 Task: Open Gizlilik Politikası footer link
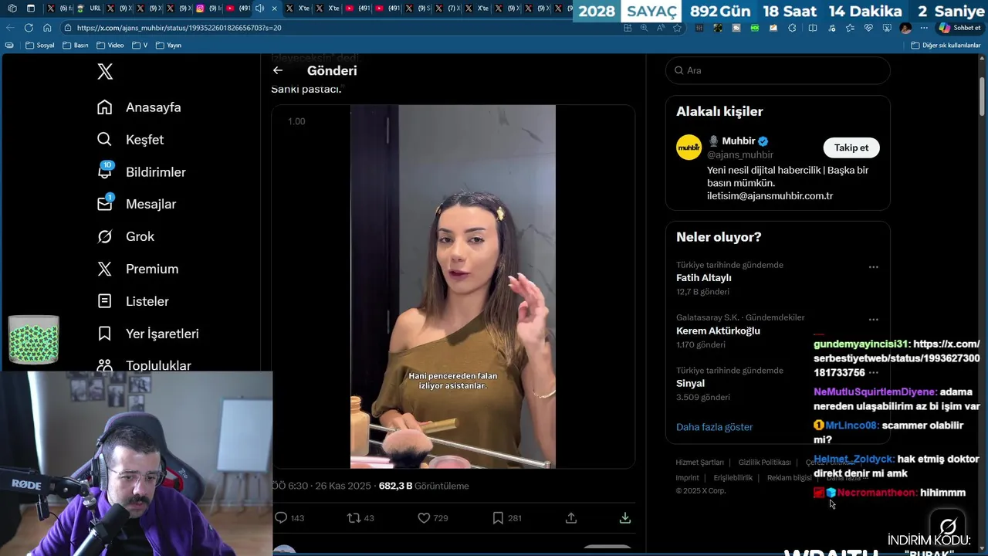[x=764, y=463]
